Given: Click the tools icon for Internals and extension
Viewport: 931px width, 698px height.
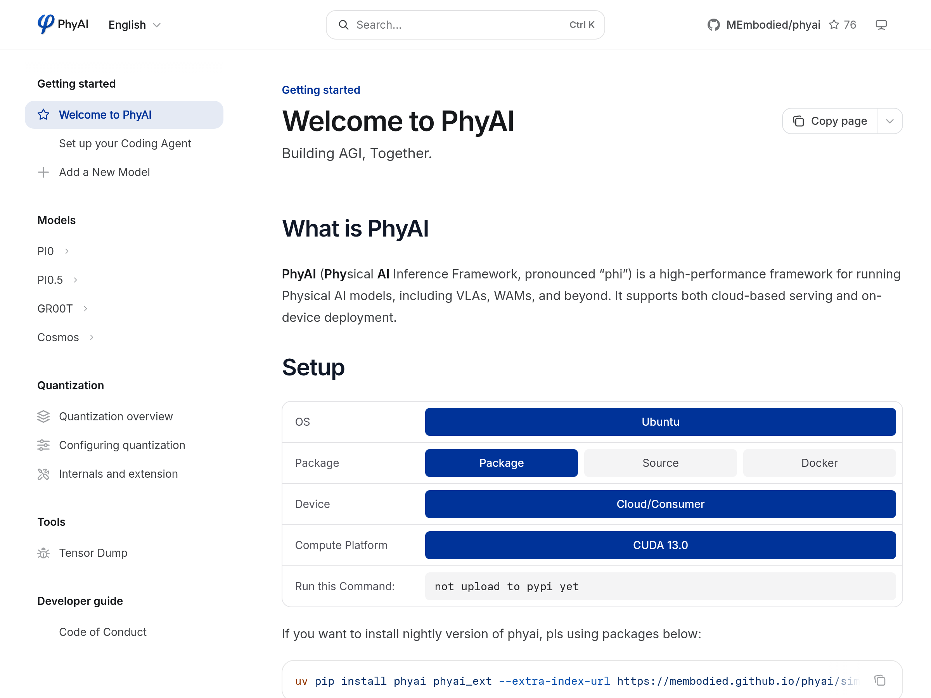Looking at the screenshot, I should (43, 474).
